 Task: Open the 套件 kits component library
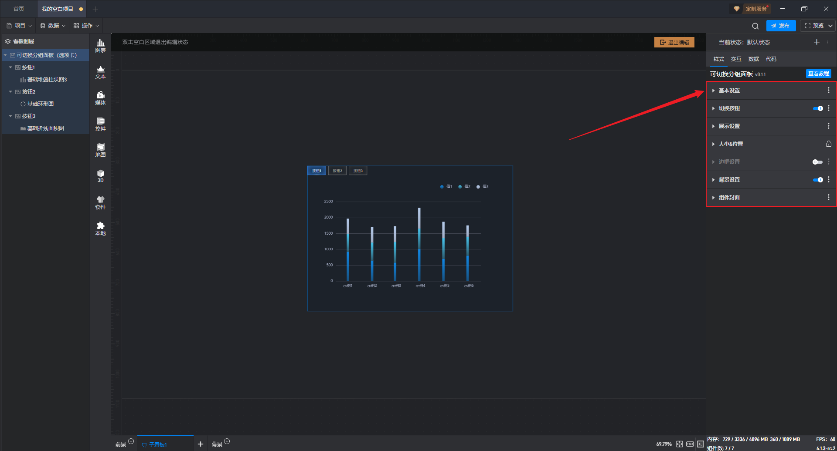tap(100, 202)
